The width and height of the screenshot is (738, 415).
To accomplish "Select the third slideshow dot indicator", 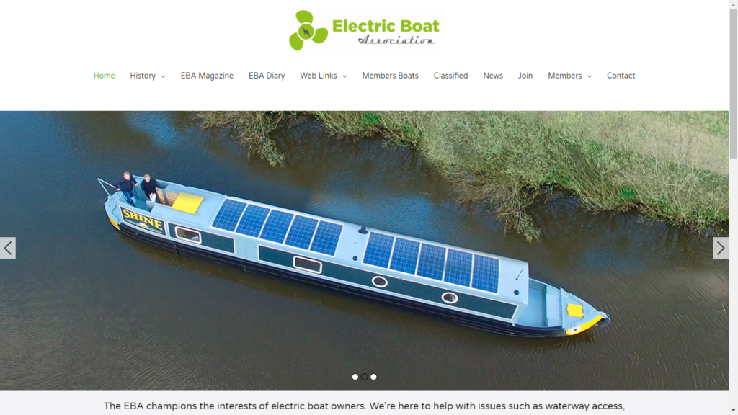I will point(373,377).
